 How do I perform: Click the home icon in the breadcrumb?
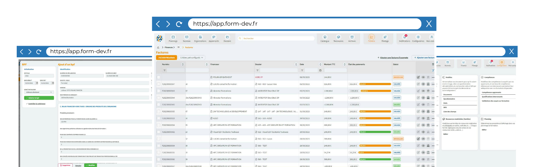coord(158,48)
